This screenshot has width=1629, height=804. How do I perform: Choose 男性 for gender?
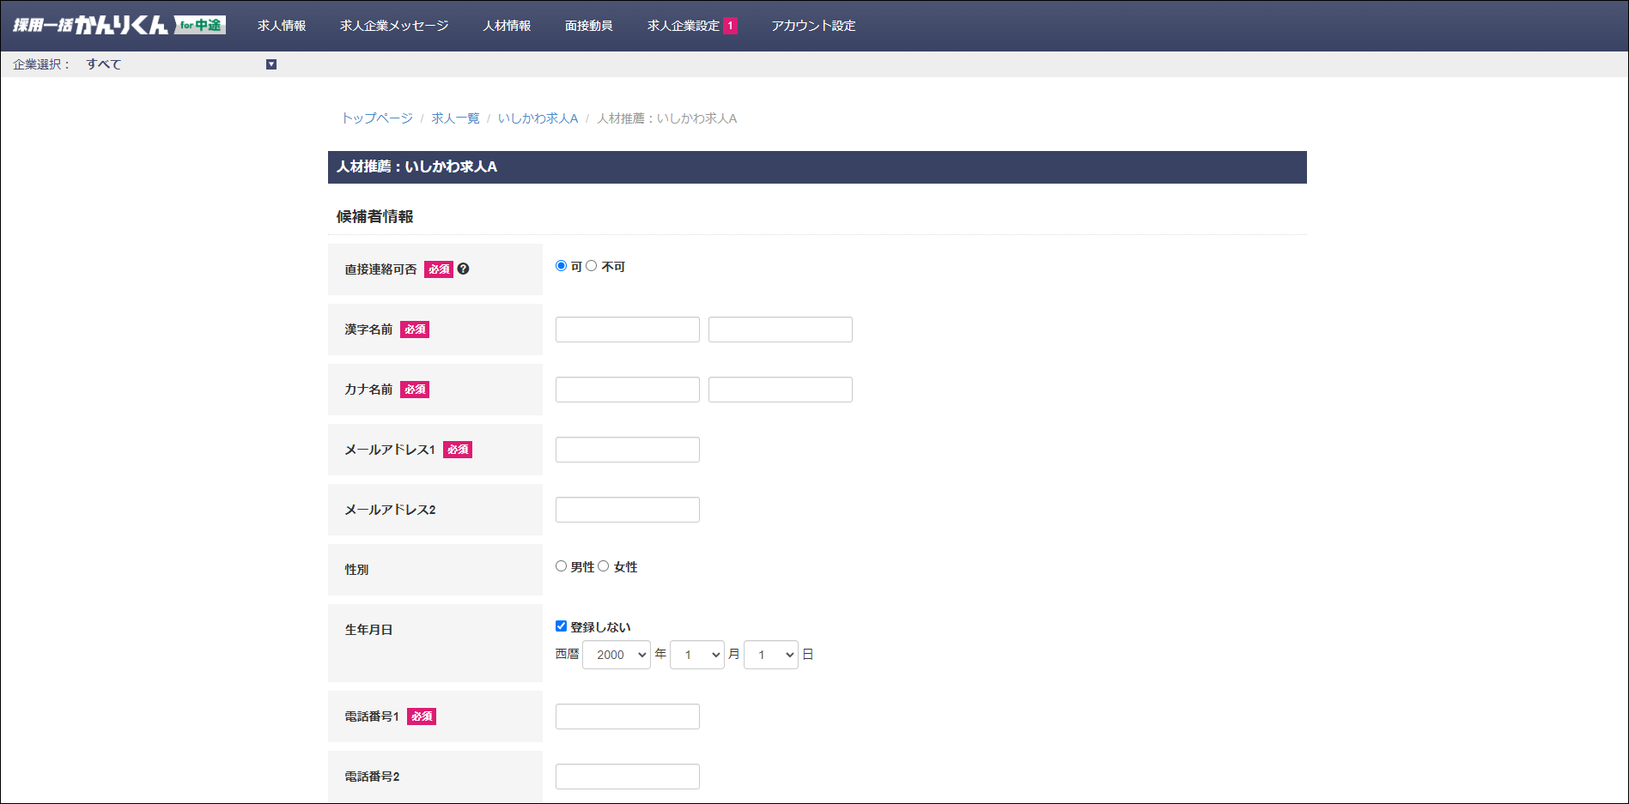(x=562, y=566)
